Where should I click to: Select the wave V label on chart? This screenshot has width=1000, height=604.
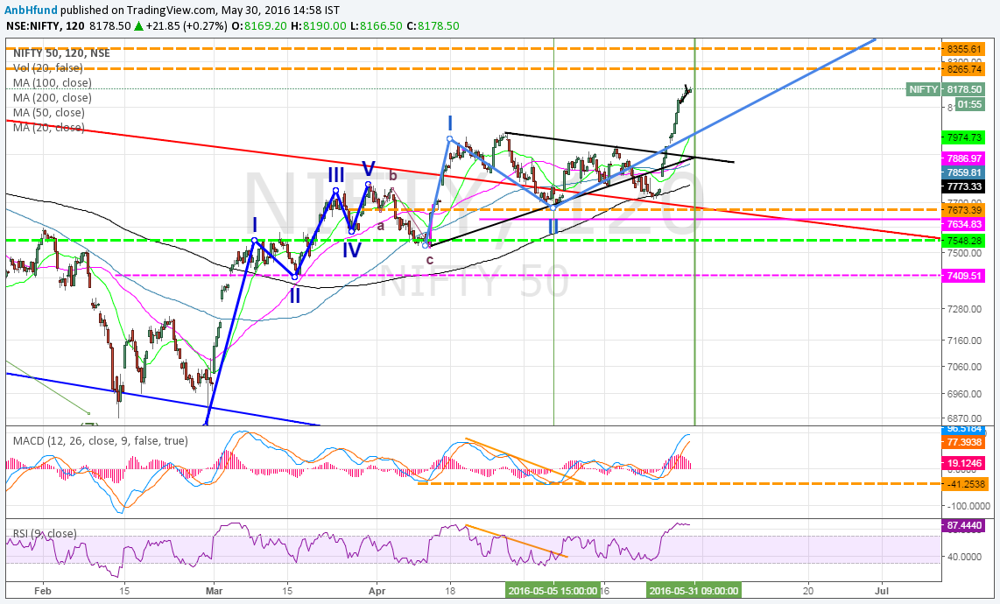[369, 168]
